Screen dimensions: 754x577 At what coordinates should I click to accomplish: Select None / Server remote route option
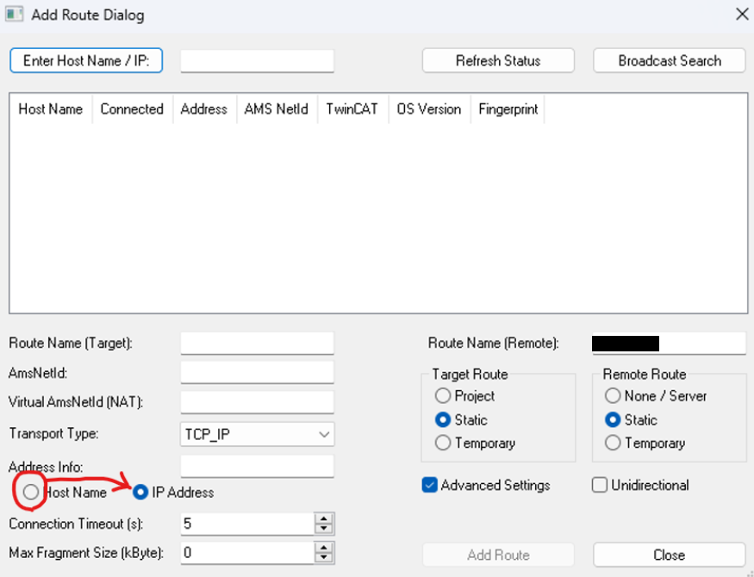612,396
